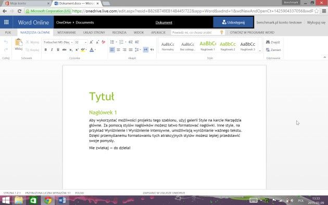Click the lightbulb in Tell me box
This screenshot has width=328, height=205.
(221, 32)
